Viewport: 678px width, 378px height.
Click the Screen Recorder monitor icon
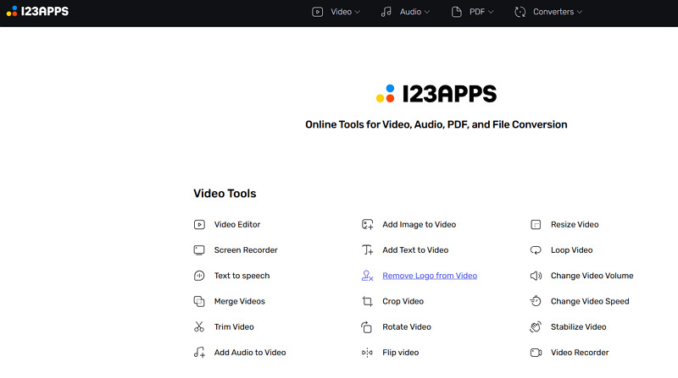(x=199, y=250)
